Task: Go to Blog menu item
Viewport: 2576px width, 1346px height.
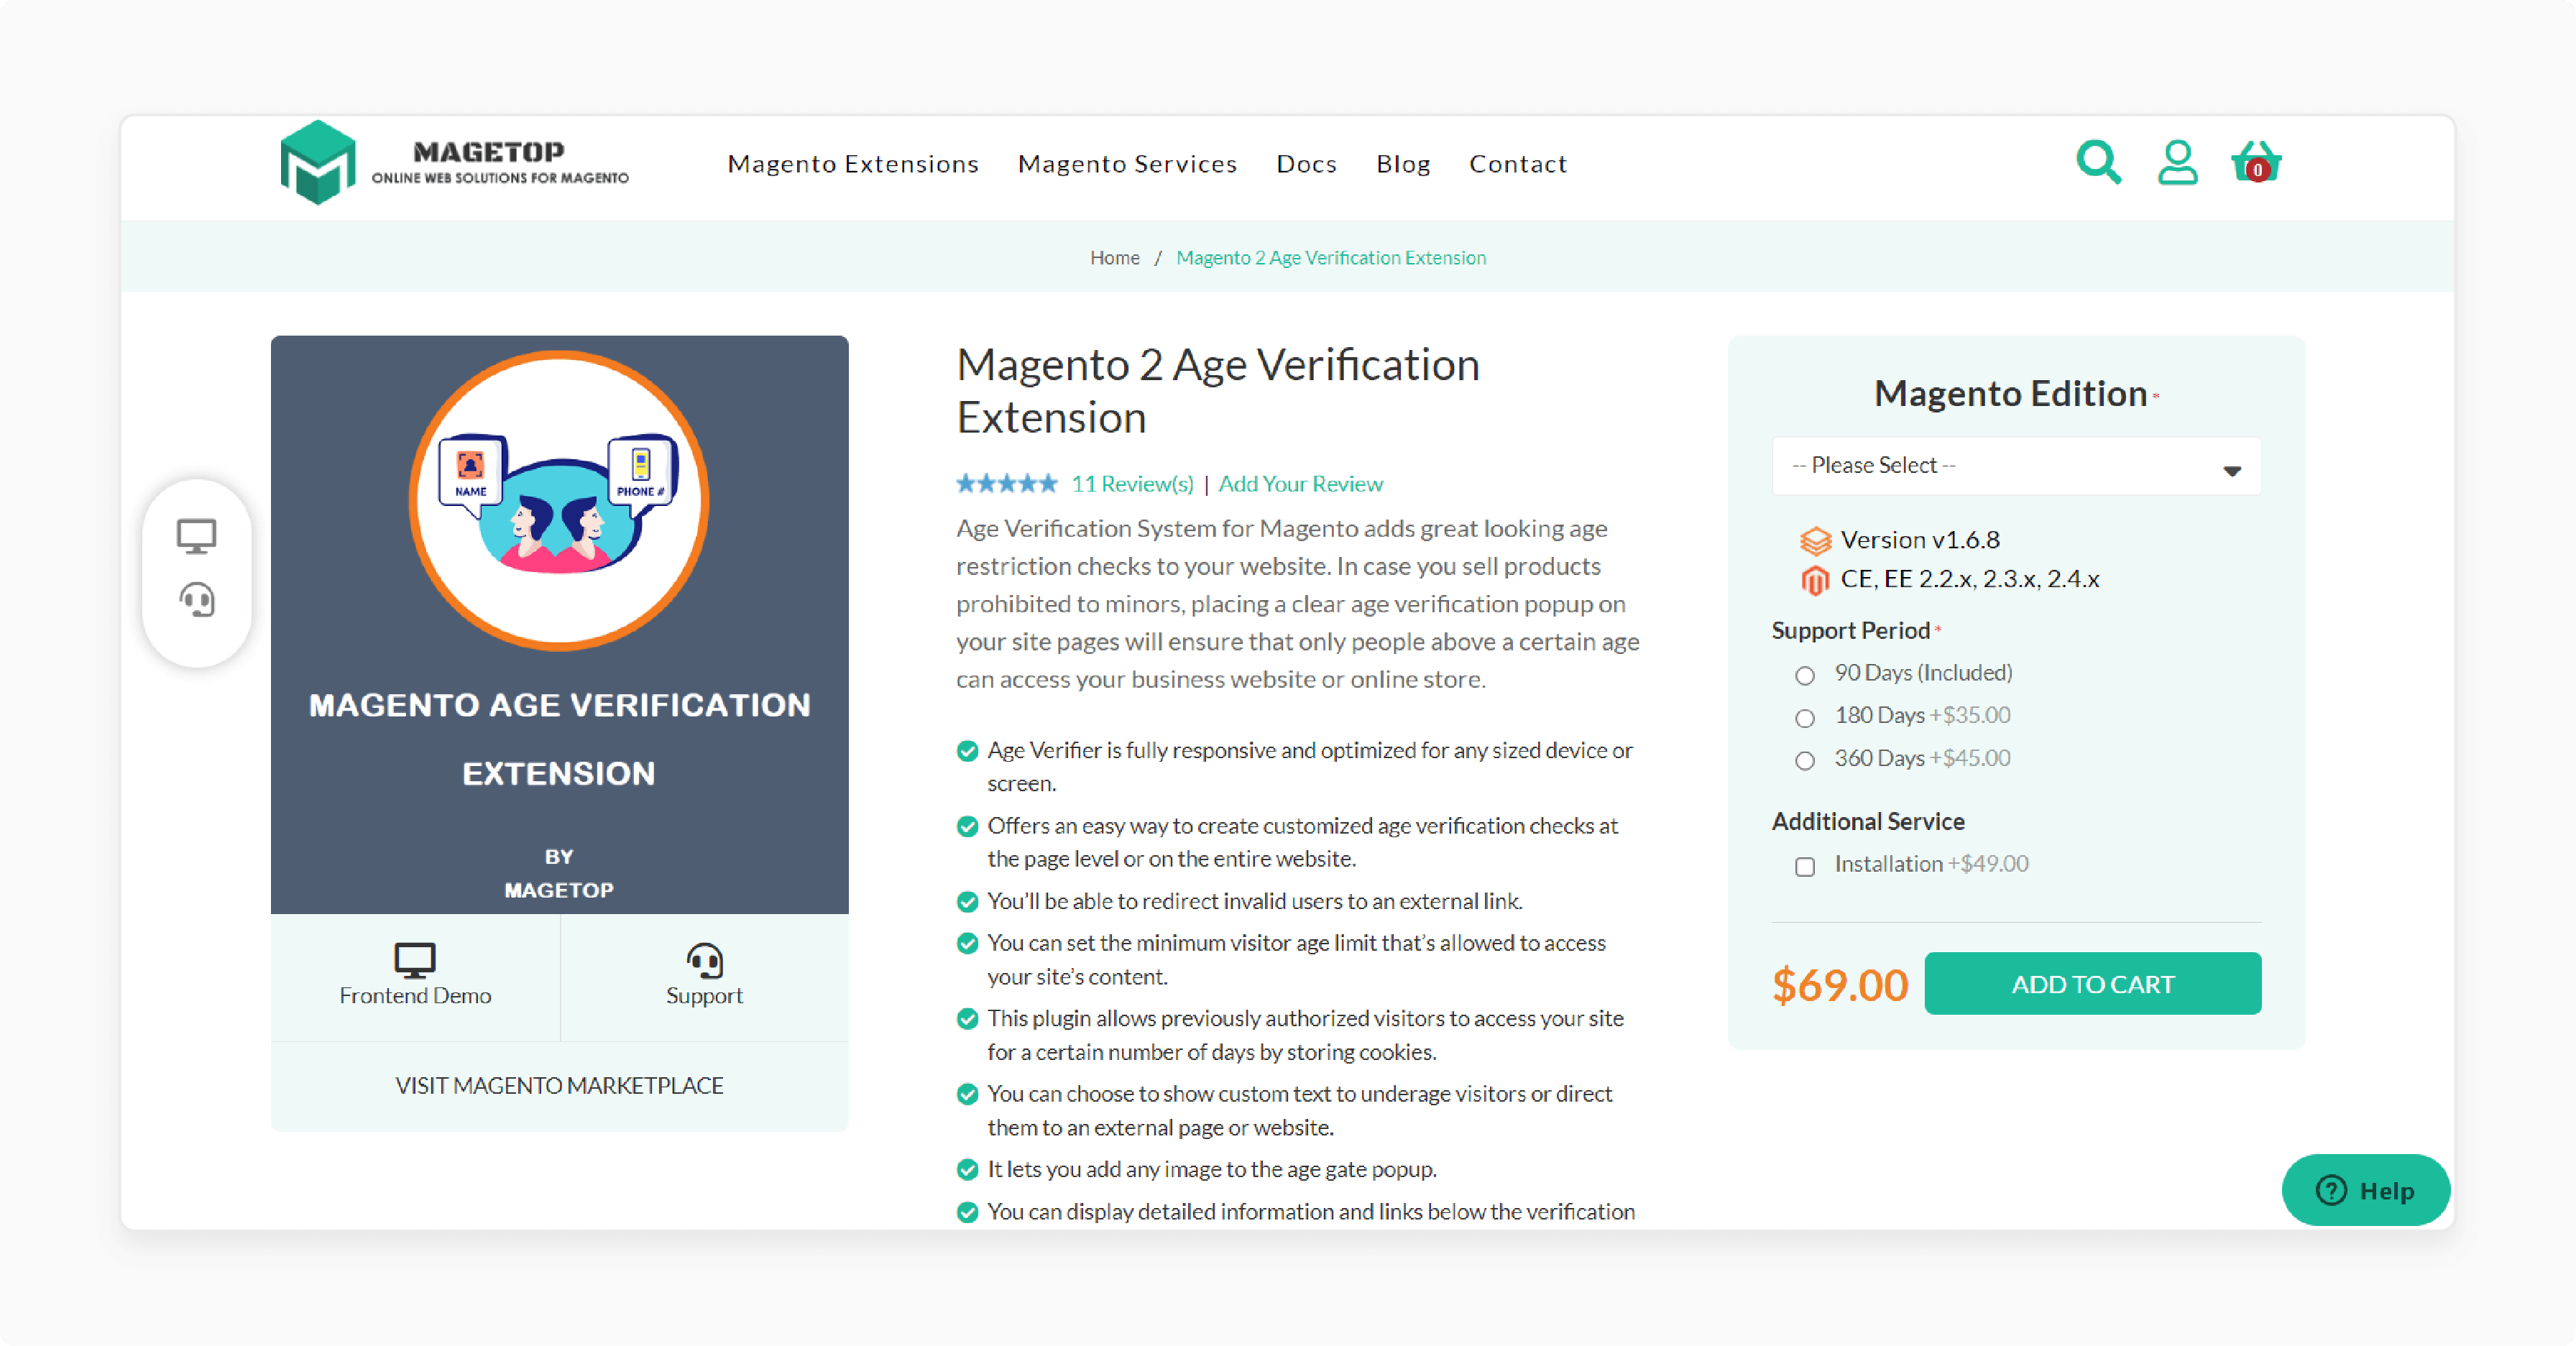Action: [x=1403, y=164]
